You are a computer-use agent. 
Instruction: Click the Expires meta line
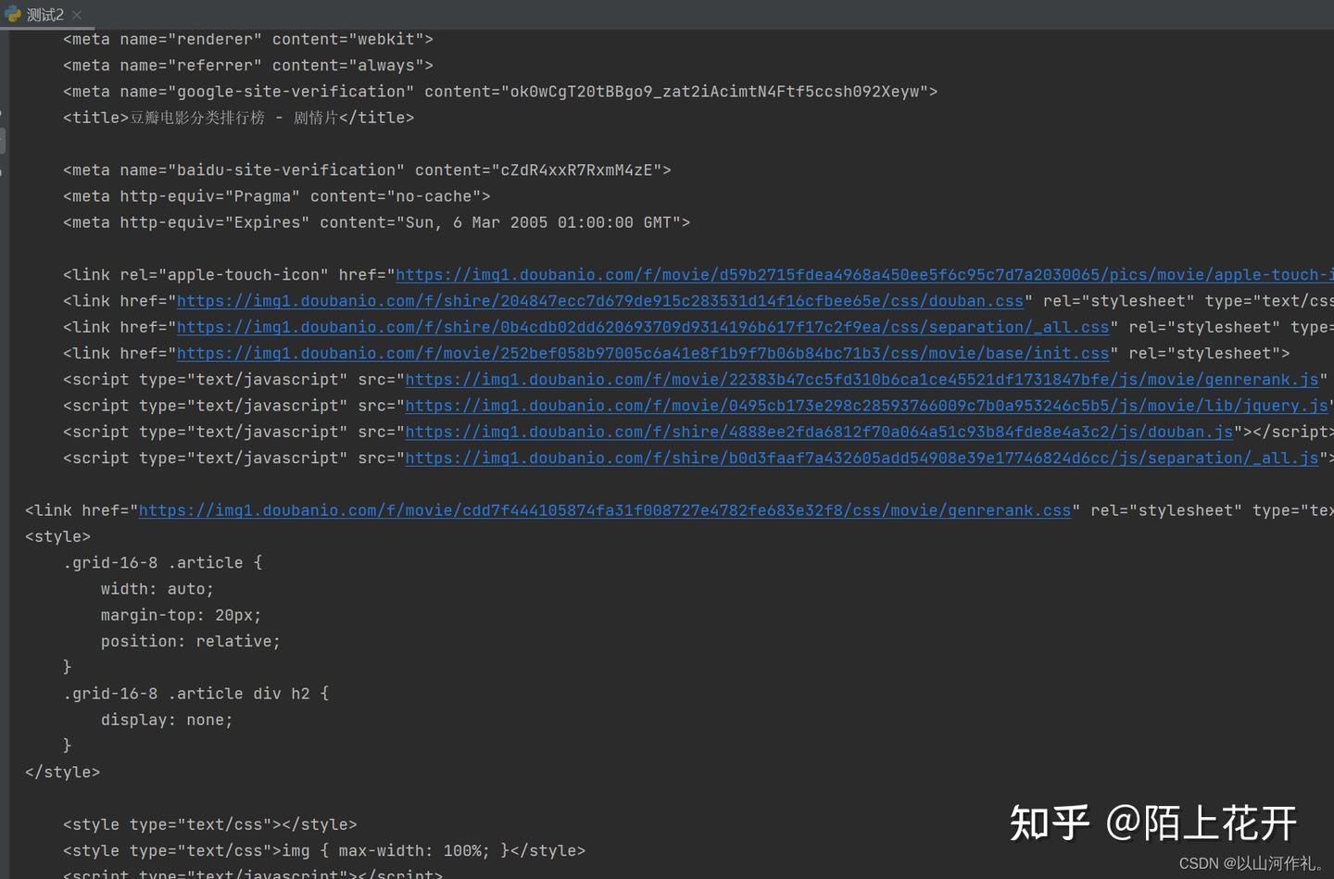click(x=376, y=222)
